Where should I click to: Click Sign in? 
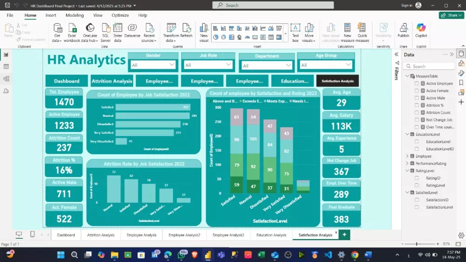coord(406,5)
